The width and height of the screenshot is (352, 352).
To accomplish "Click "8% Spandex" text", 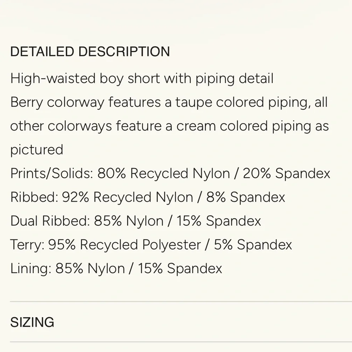I will pos(246,197).
